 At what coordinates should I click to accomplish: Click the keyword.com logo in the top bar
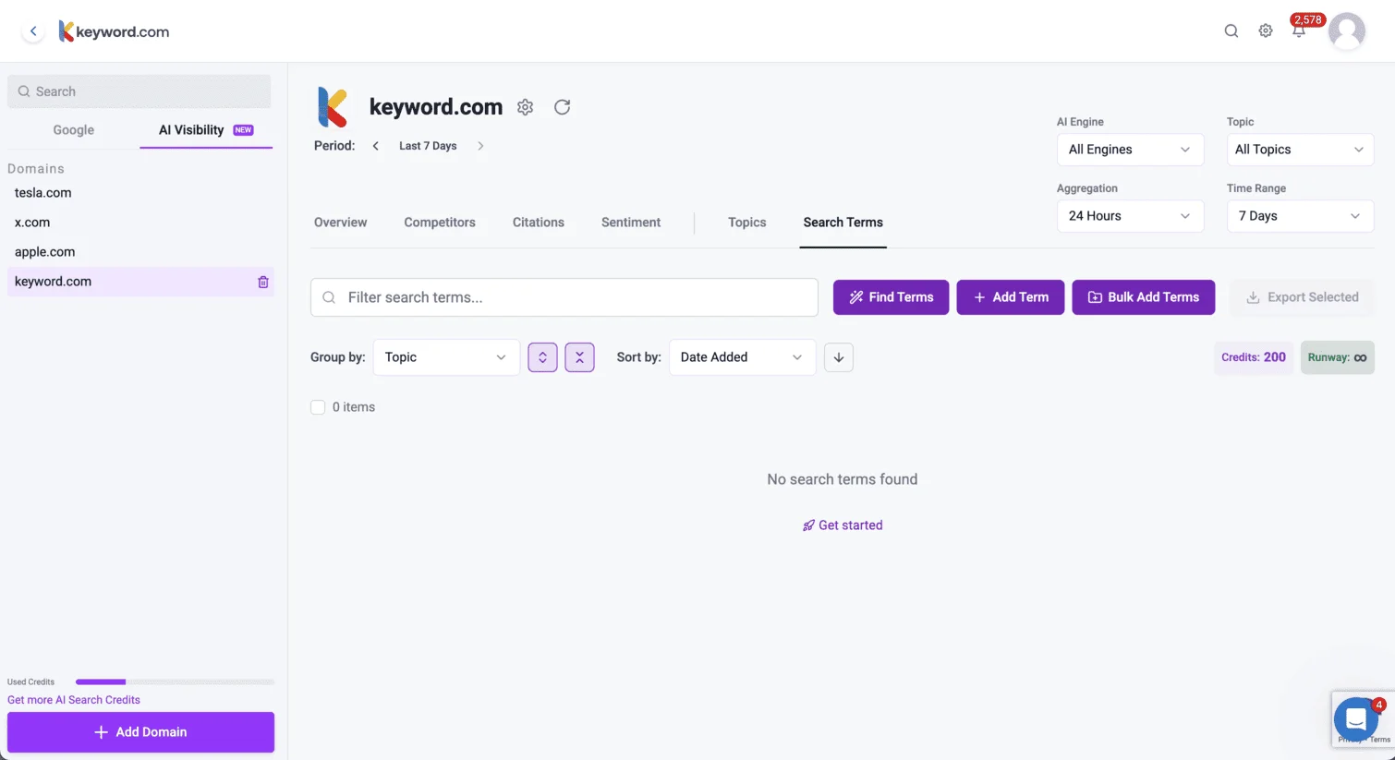coord(113,30)
